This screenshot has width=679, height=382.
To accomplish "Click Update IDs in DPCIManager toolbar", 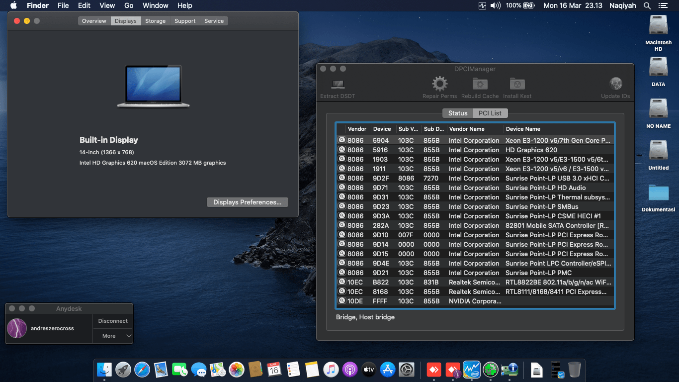I will coord(615,88).
